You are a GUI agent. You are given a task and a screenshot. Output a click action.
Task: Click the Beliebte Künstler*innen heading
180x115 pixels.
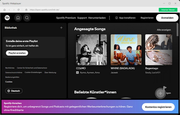tap(95, 92)
